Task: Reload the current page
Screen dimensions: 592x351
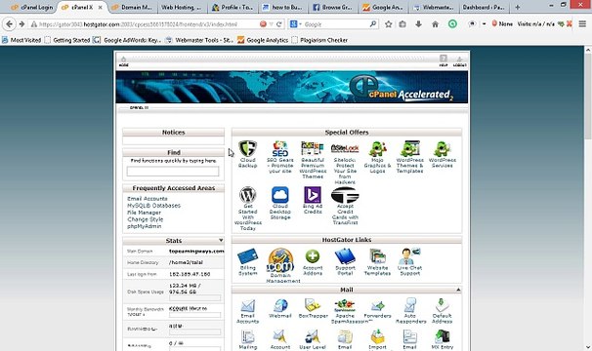Action: (279, 24)
